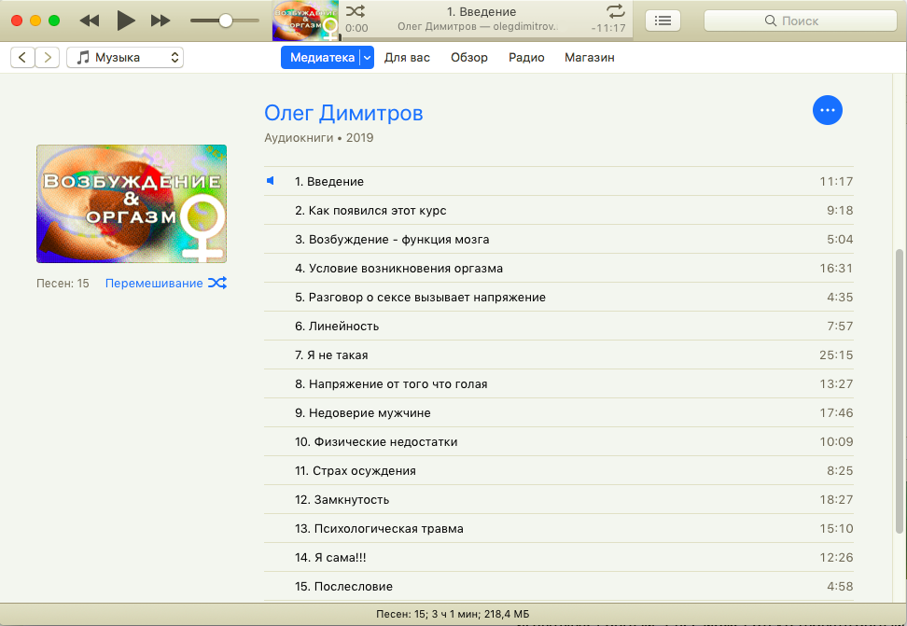Adjust the volume slider knob
The height and width of the screenshot is (626, 907).
pyautogui.click(x=225, y=21)
